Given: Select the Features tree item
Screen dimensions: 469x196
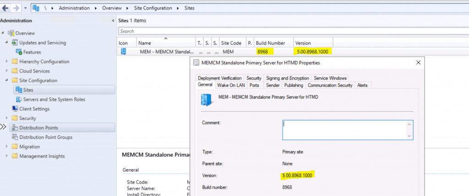Looking at the screenshot, I should coord(32,52).
